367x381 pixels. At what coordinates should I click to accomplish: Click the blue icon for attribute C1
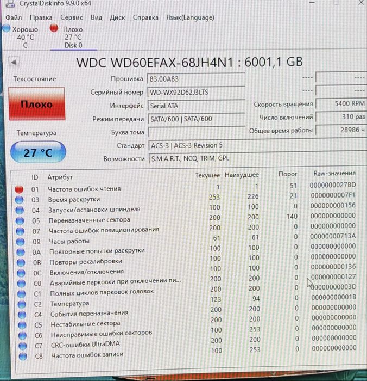tap(22, 294)
